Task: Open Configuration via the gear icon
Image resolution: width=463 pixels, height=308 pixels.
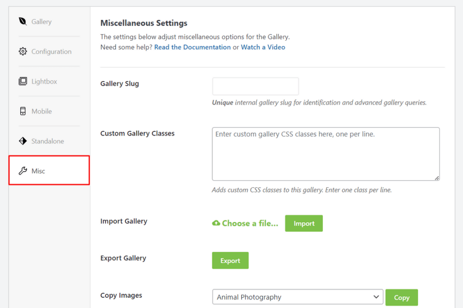Action: point(23,51)
